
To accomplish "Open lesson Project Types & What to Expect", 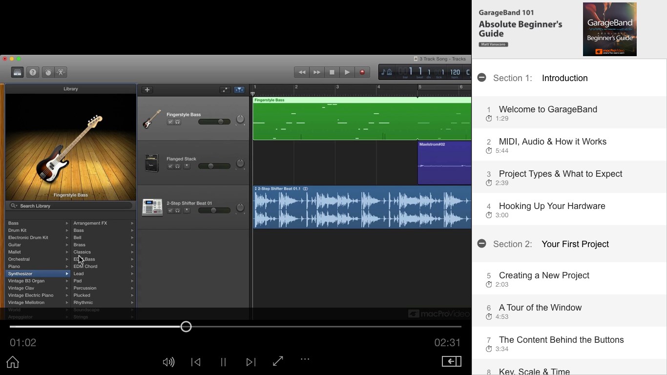I will [x=569, y=177].
